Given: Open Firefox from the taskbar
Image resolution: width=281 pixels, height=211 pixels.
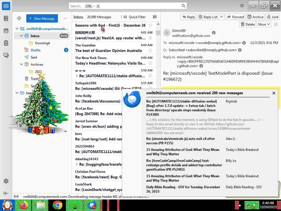Looking at the screenshot, I should tap(24, 205).
